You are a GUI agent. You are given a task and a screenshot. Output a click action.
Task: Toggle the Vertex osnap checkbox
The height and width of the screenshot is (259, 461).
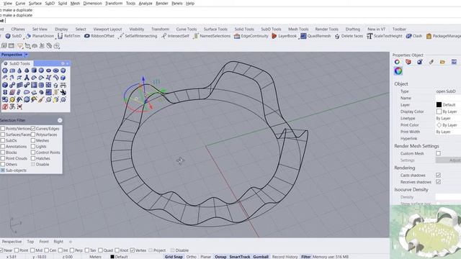133,250
